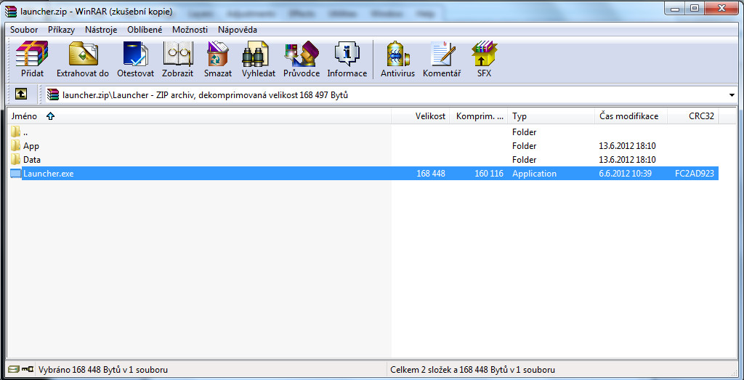Click the WinRAR icon in address bar
Viewport: 744px width, 380px height.
pyautogui.click(x=52, y=95)
